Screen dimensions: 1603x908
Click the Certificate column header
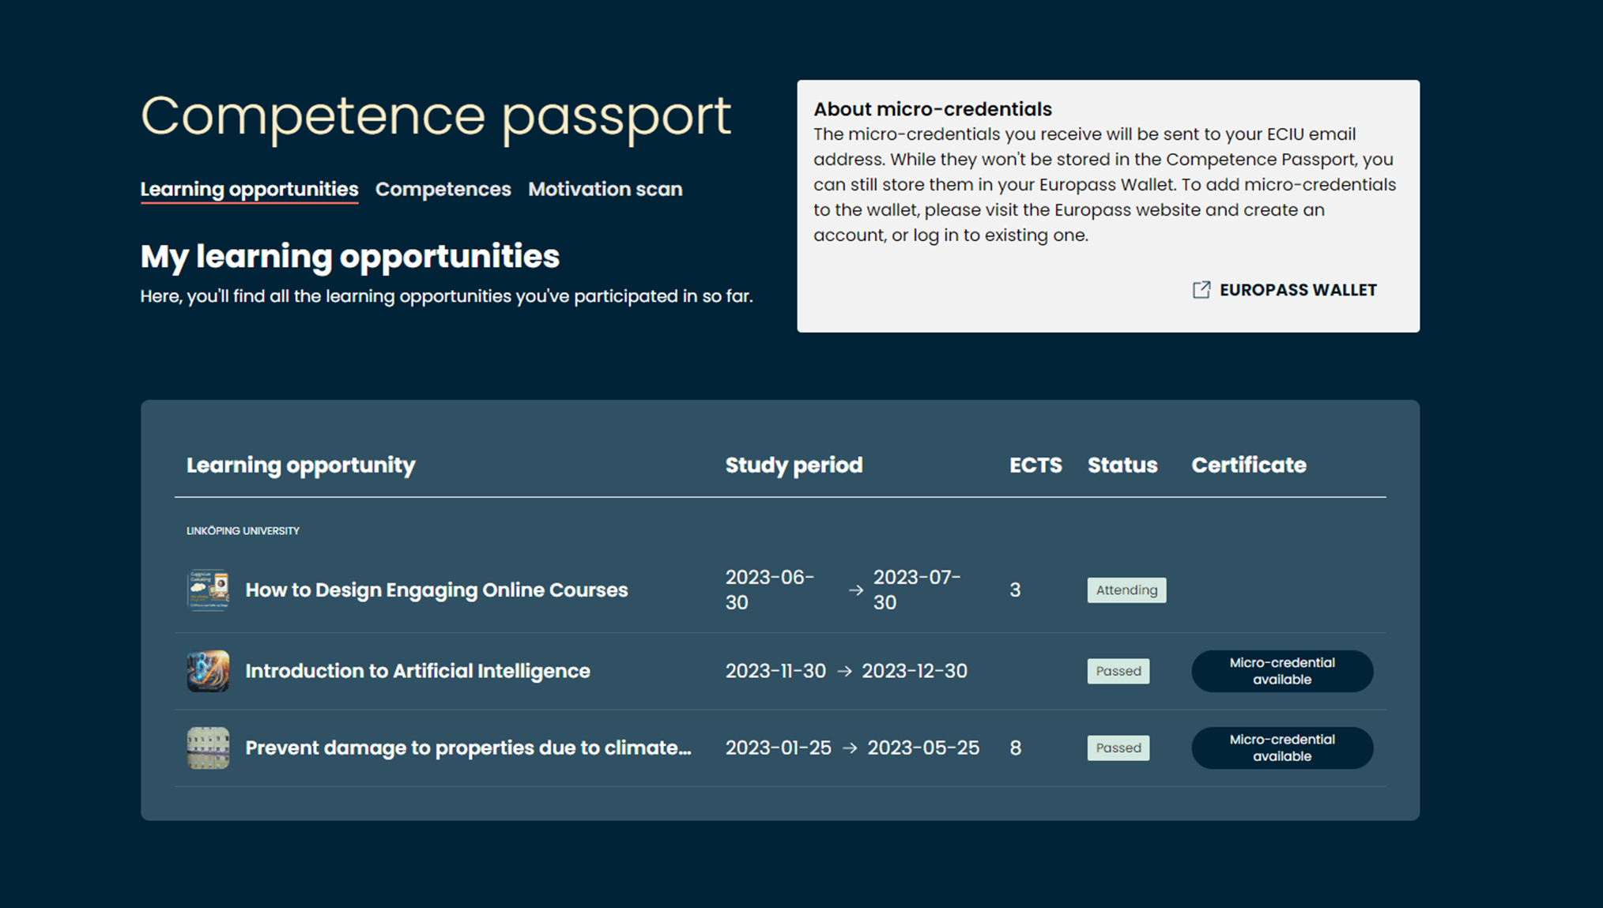(x=1248, y=465)
